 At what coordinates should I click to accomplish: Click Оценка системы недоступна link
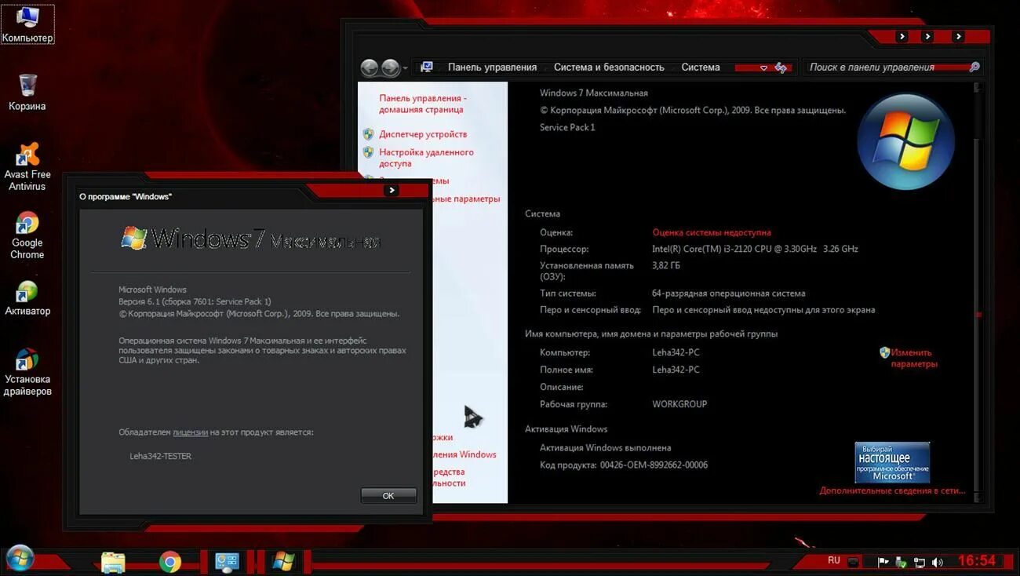click(x=712, y=232)
